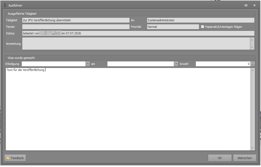Open the Erledigung dropdown arrow
The width and height of the screenshot is (261, 167).
coord(88,64)
